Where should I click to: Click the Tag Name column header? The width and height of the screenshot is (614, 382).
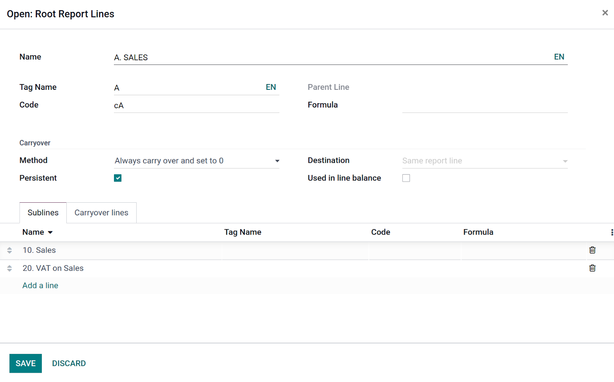243,232
